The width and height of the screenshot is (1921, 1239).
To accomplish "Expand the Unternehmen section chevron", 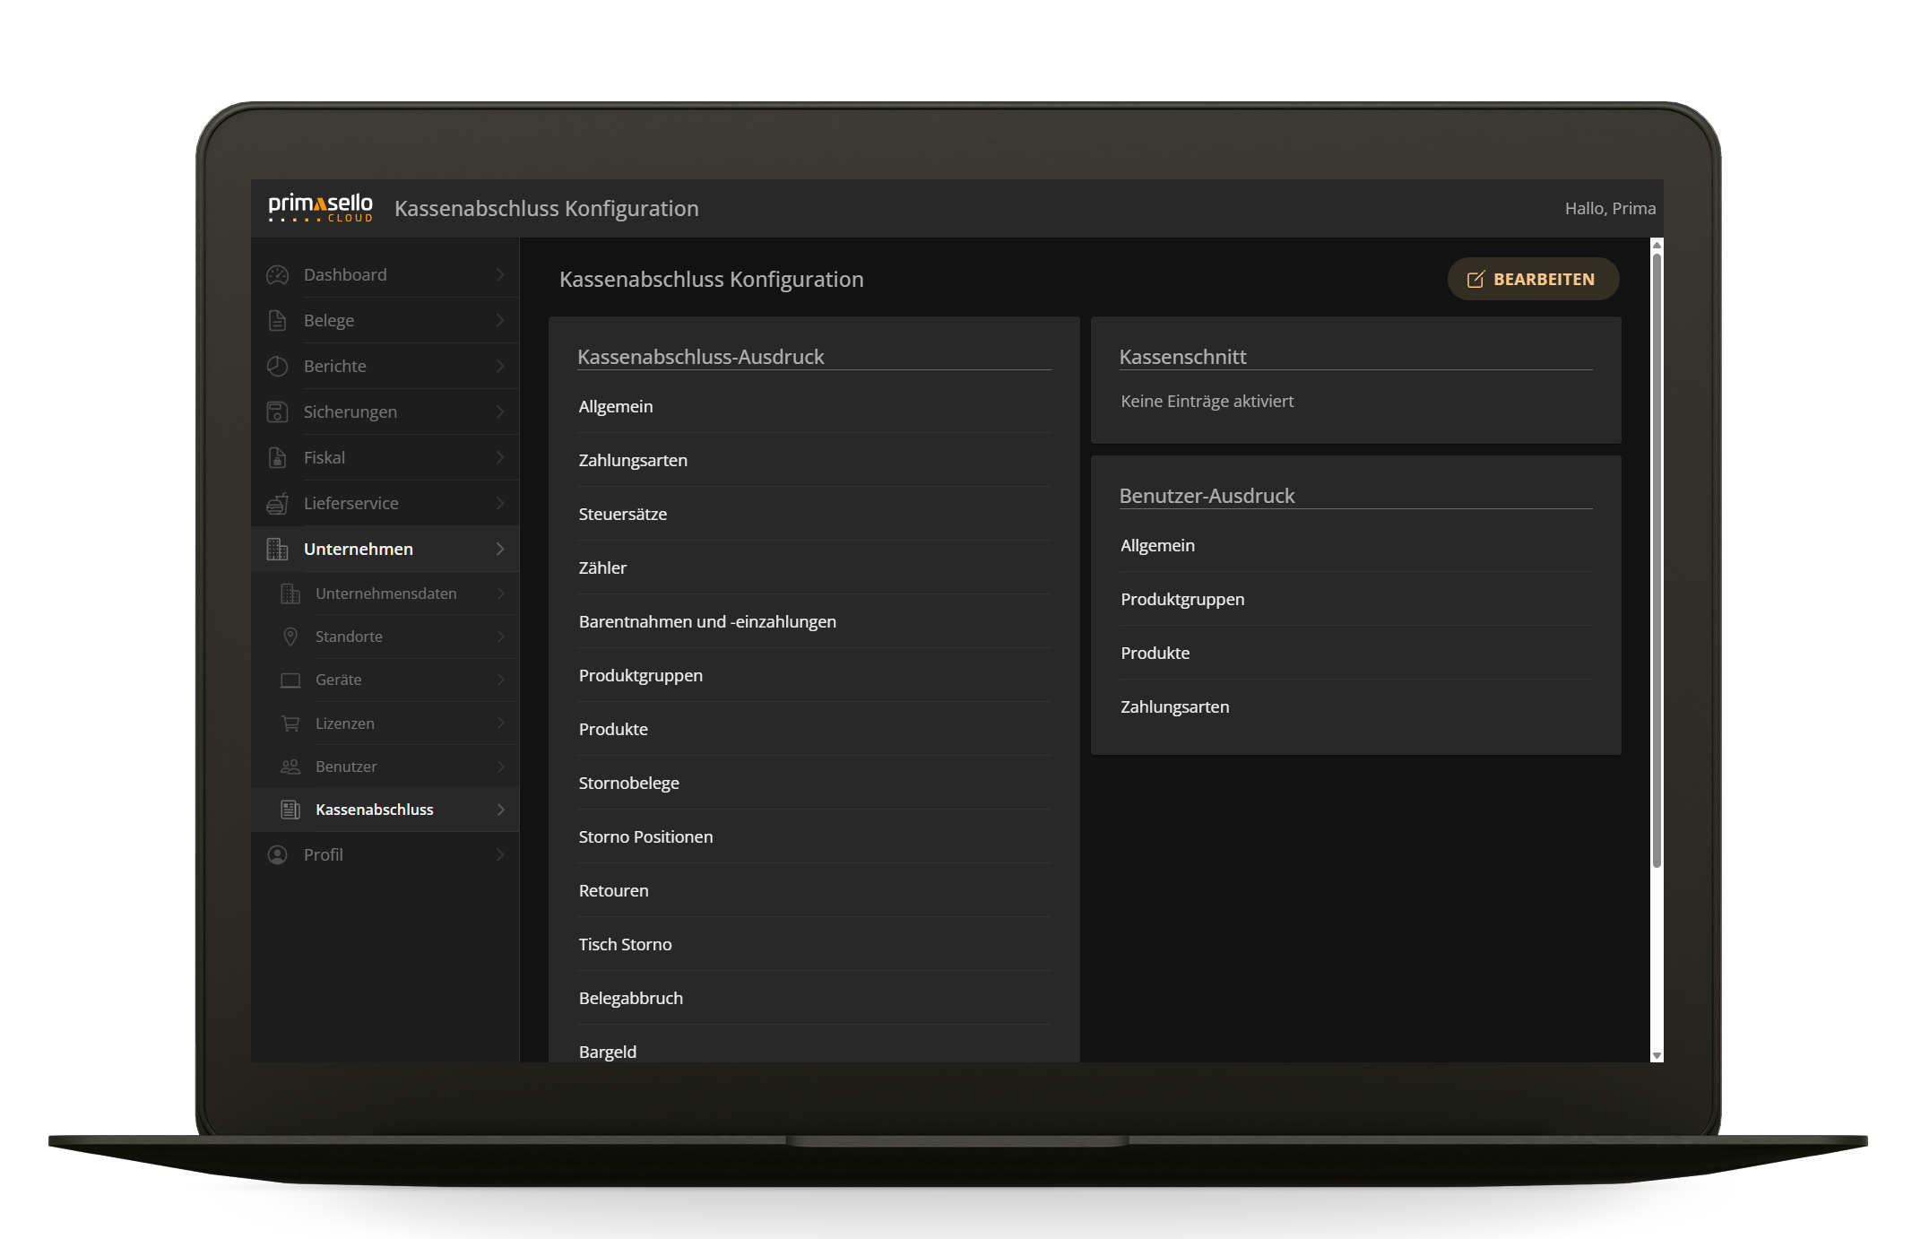I will pos(499,549).
